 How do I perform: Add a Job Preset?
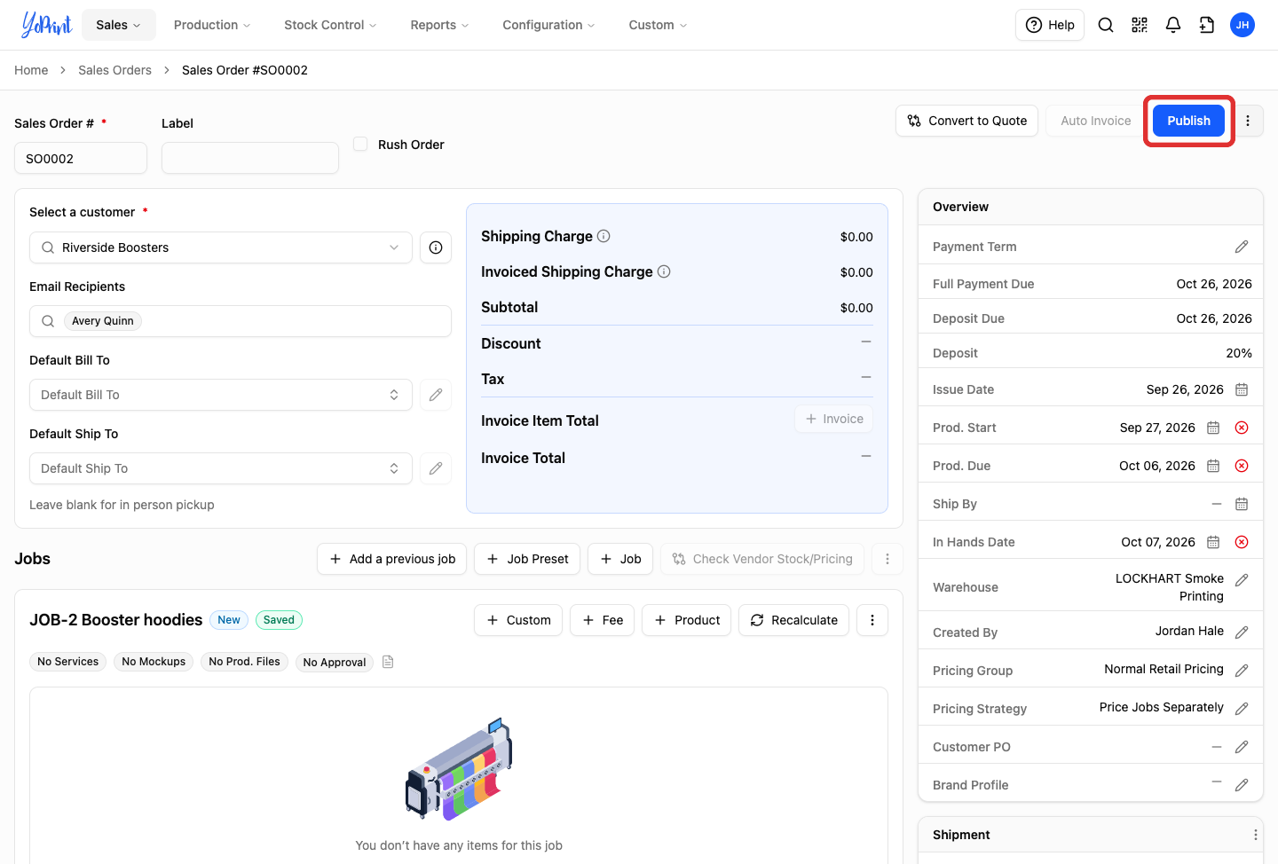click(527, 559)
